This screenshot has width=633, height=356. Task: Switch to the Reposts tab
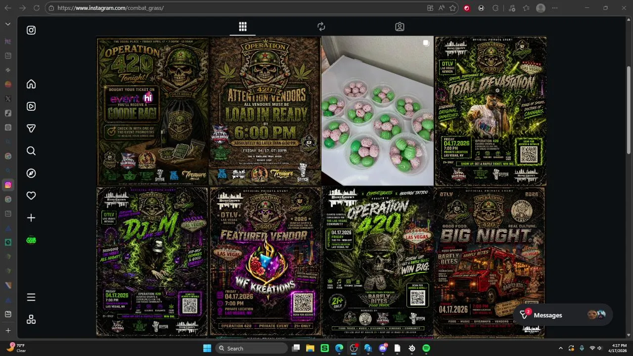pyautogui.click(x=321, y=27)
